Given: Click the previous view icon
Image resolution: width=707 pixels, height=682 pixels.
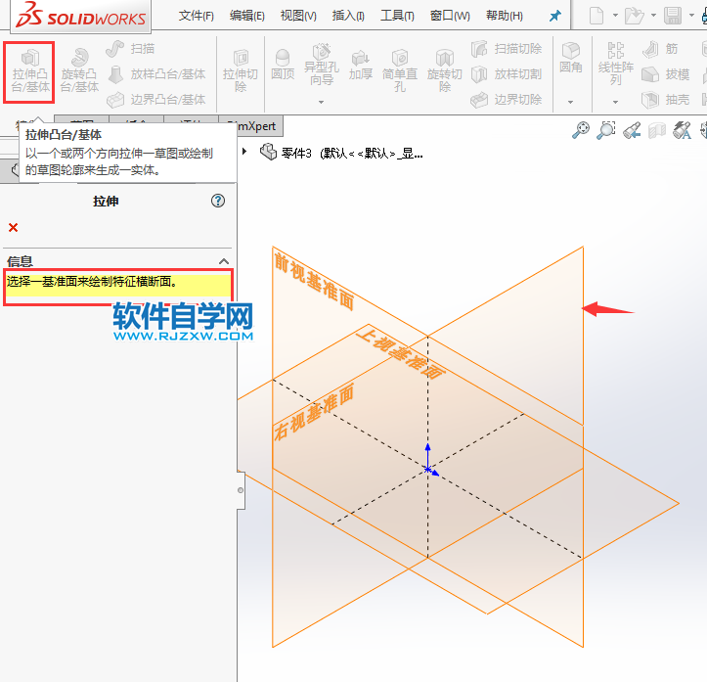Looking at the screenshot, I should 632,130.
